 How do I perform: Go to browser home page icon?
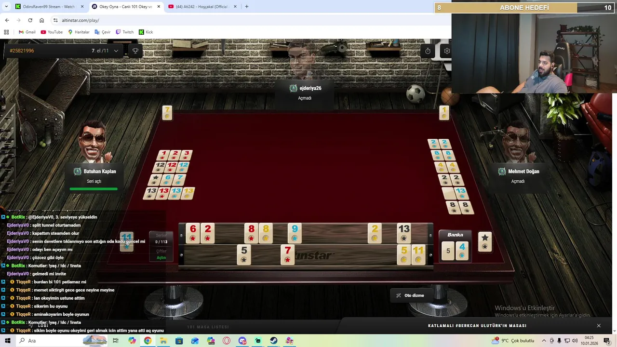click(41, 20)
